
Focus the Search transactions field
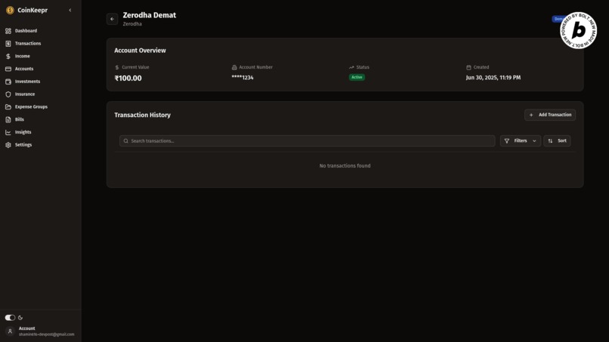pyautogui.click(x=308, y=141)
